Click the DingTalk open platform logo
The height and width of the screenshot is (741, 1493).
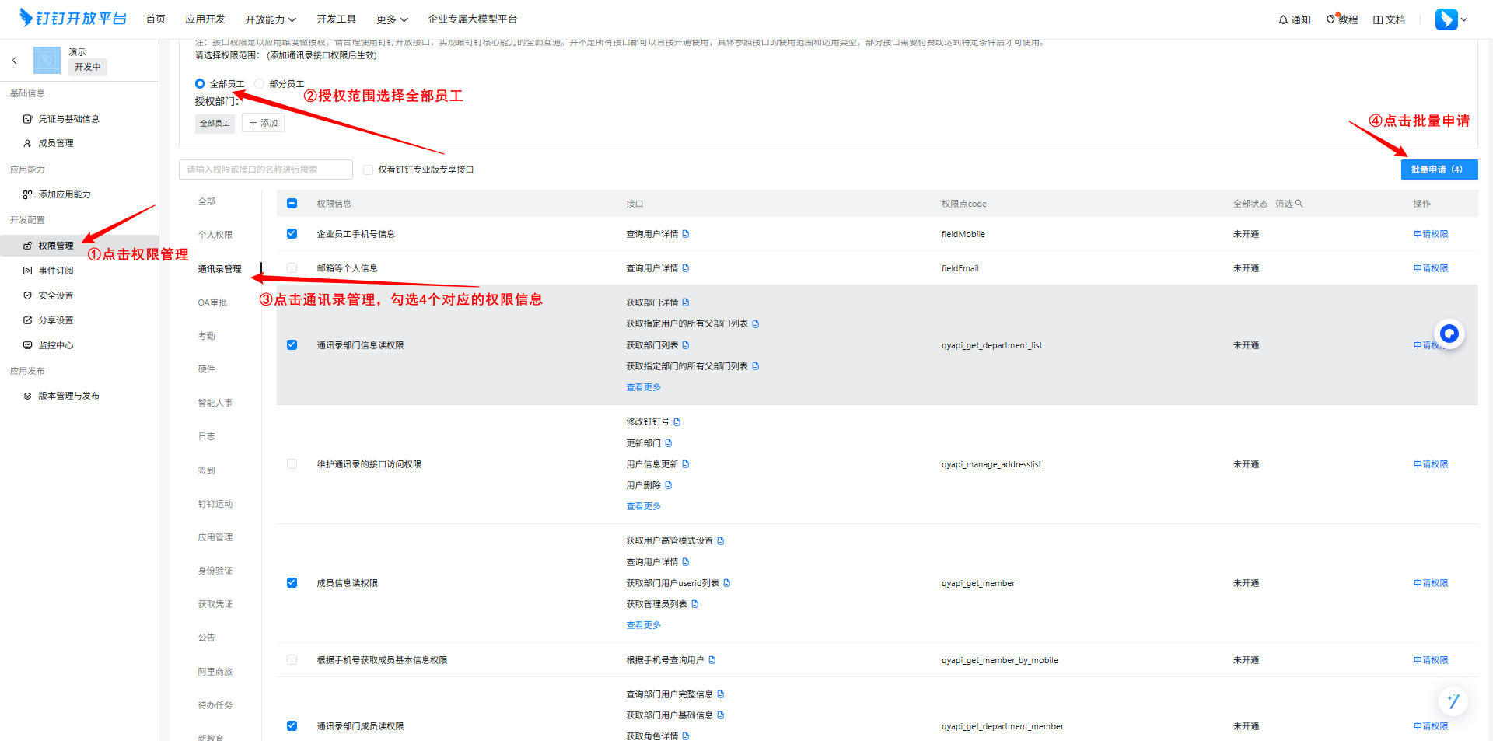point(73,18)
